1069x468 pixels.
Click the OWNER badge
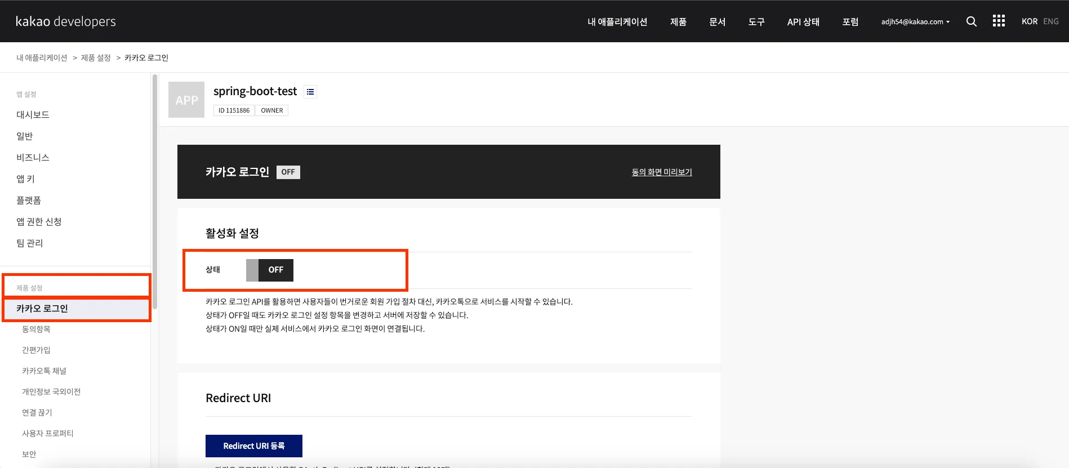point(272,110)
